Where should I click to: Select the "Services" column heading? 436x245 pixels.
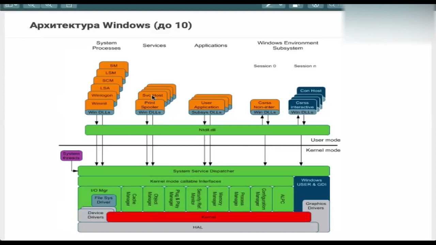tap(154, 45)
